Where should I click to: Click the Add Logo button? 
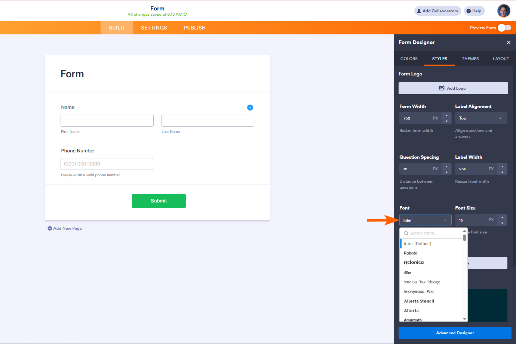point(453,88)
